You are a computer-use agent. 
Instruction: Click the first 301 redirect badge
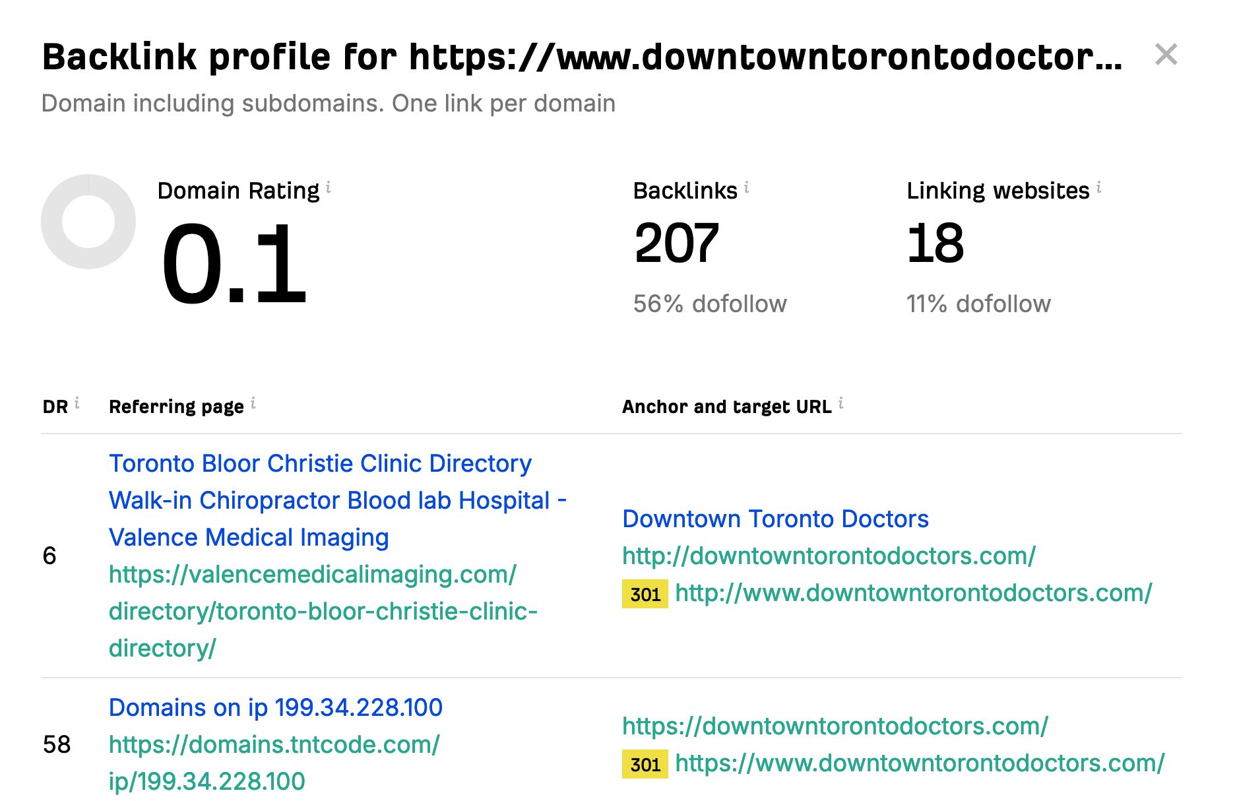(645, 594)
